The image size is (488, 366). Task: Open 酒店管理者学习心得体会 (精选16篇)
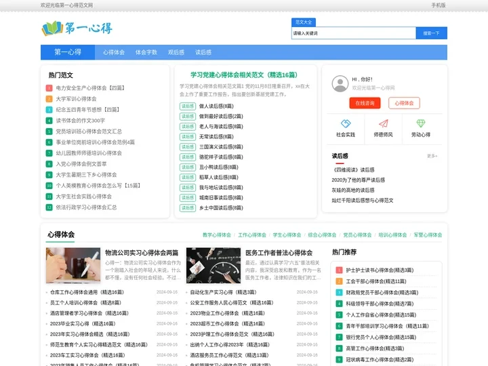click(89, 313)
